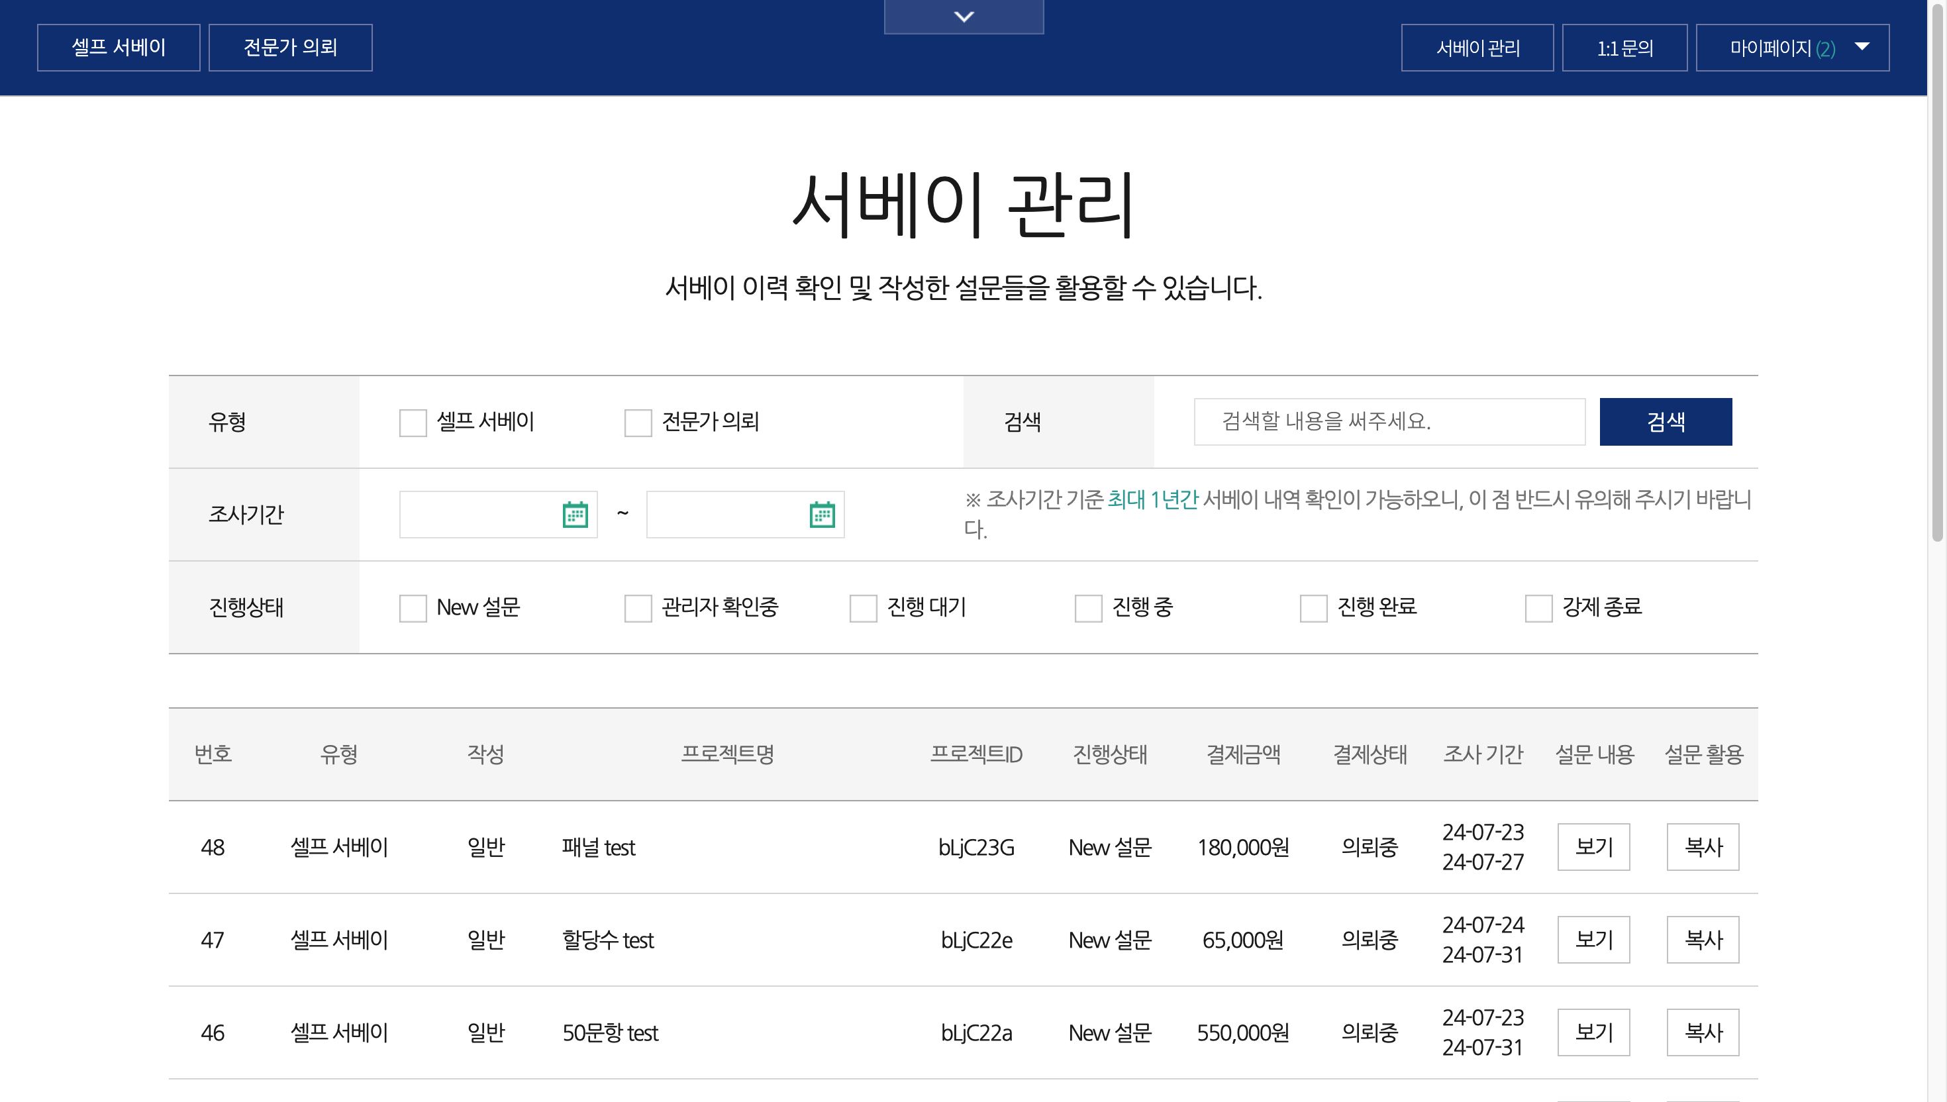The image size is (1947, 1102).
Task: Click the 조사 기간 column header
Action: tap(1482, 754)
